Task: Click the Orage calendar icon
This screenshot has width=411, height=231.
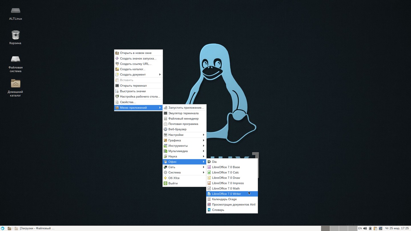Action: 209,199
